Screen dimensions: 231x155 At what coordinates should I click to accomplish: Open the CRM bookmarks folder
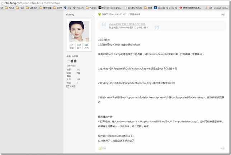click(x=58, y=8)
